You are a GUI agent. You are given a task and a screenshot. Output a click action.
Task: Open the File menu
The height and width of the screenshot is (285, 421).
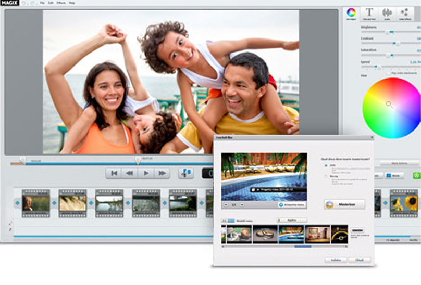point(42,3)
